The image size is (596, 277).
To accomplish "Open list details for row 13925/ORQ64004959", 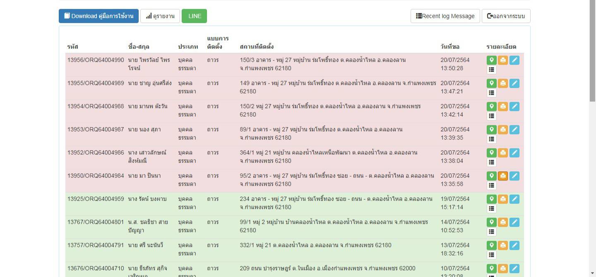I will 491,209.
